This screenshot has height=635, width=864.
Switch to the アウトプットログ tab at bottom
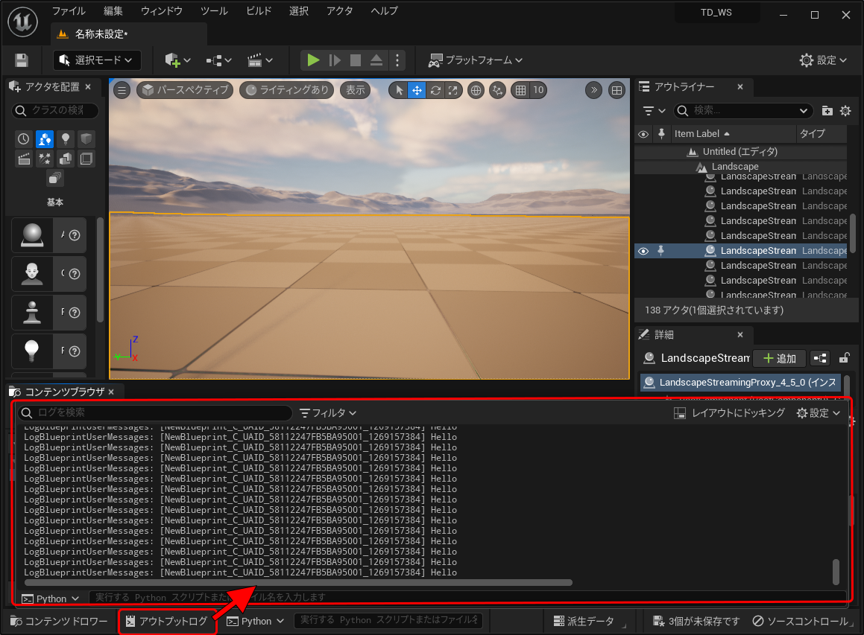point(167,621)
